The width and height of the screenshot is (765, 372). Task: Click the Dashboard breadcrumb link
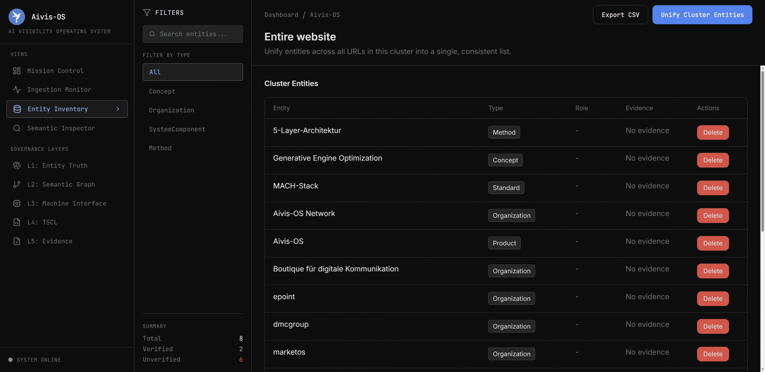tap(281, 15)
